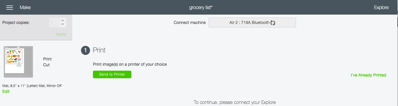The image size is (398, 106).
Task: Select the grocery list mat thumbnail
Action: click(18, 62)
